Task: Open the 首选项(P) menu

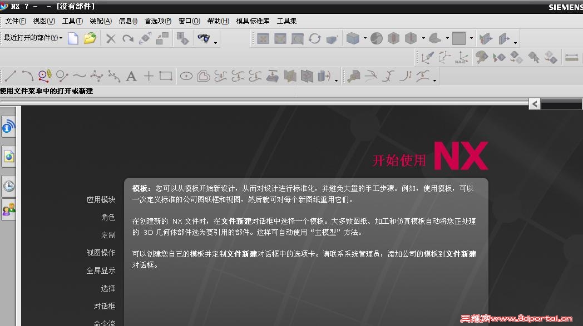Action: (158, 21)
